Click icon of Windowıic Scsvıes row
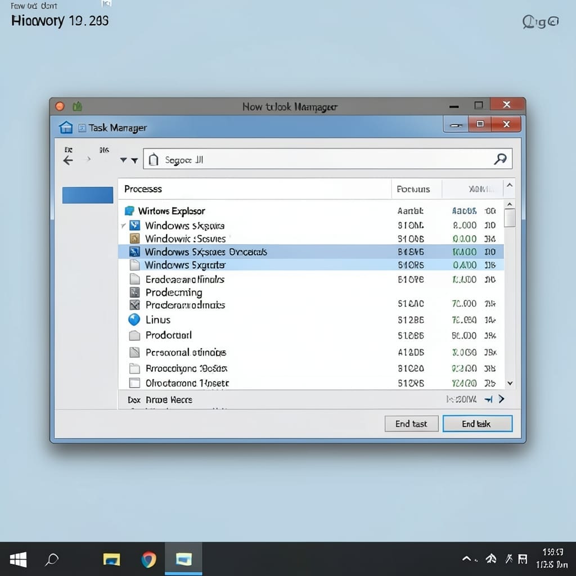 coord(135,238)
